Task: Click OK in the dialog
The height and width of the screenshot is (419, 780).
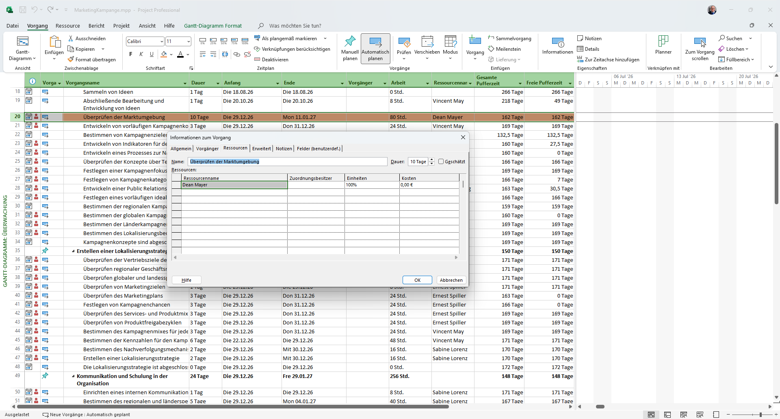Action: (417, 280)
